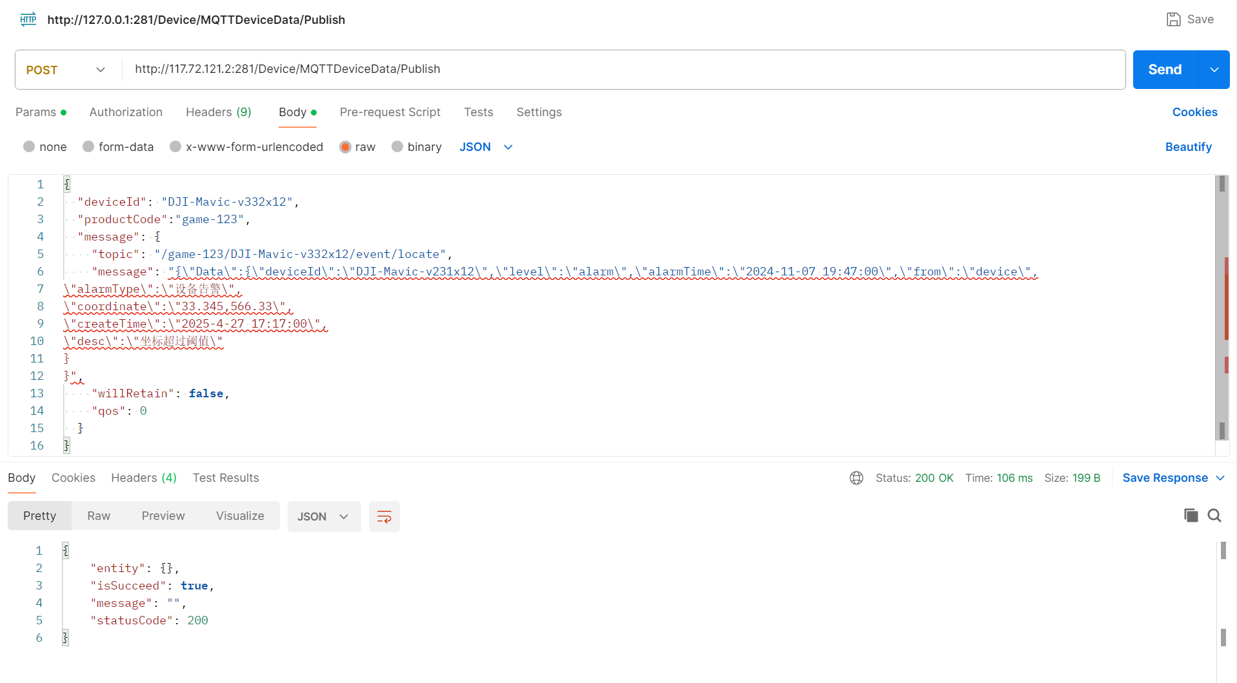Viewport: 1237px width, 683px height.
Task: Select x-www-form-urlencoded body type
Action: click(x=175, y=147)
